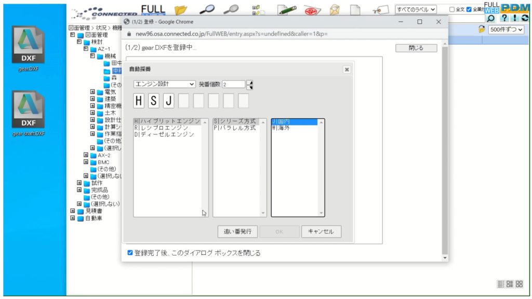Image resolution: width=532 pixels, height=299 pixels.
Task: Click the magnifier search icon under PDM logo
Action: [491, 19]
